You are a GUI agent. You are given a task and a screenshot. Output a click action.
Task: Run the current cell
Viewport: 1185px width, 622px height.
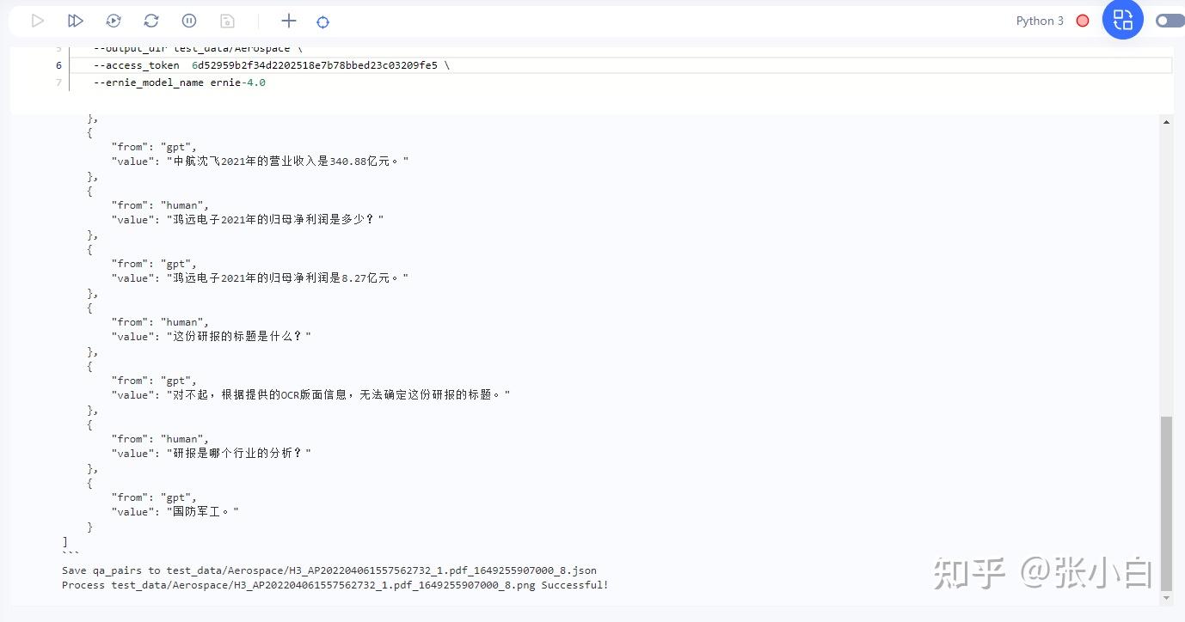[37, 20]
